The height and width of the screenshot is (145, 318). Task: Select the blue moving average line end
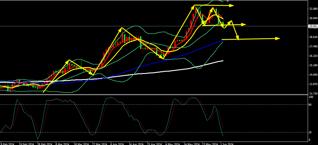pos(223,41)
